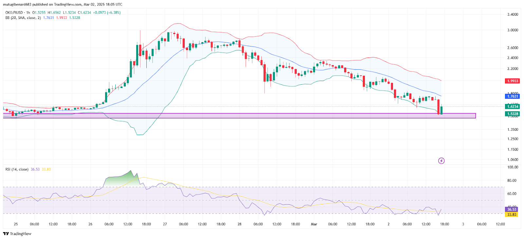
Task: Click the green 1.6234 current price label
Action: click(513, 107)
